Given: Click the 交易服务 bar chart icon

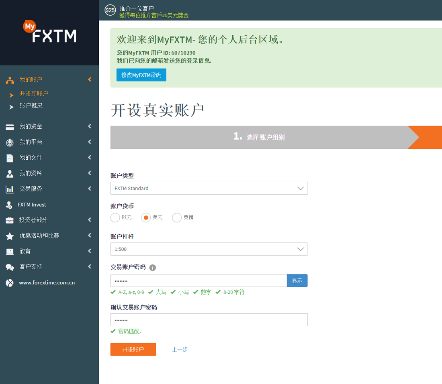Looking at the screenshot, I should point(10,189).
